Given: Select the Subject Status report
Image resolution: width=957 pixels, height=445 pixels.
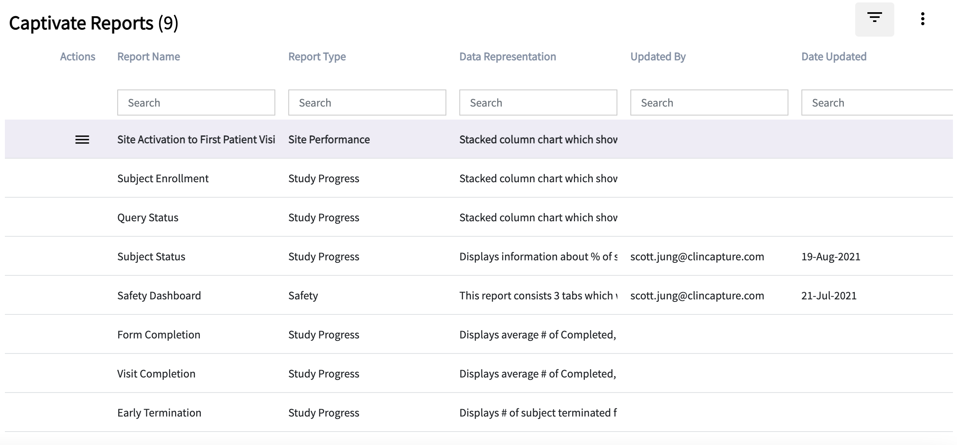Looking at the screenshot, I should tap(151, 257).
